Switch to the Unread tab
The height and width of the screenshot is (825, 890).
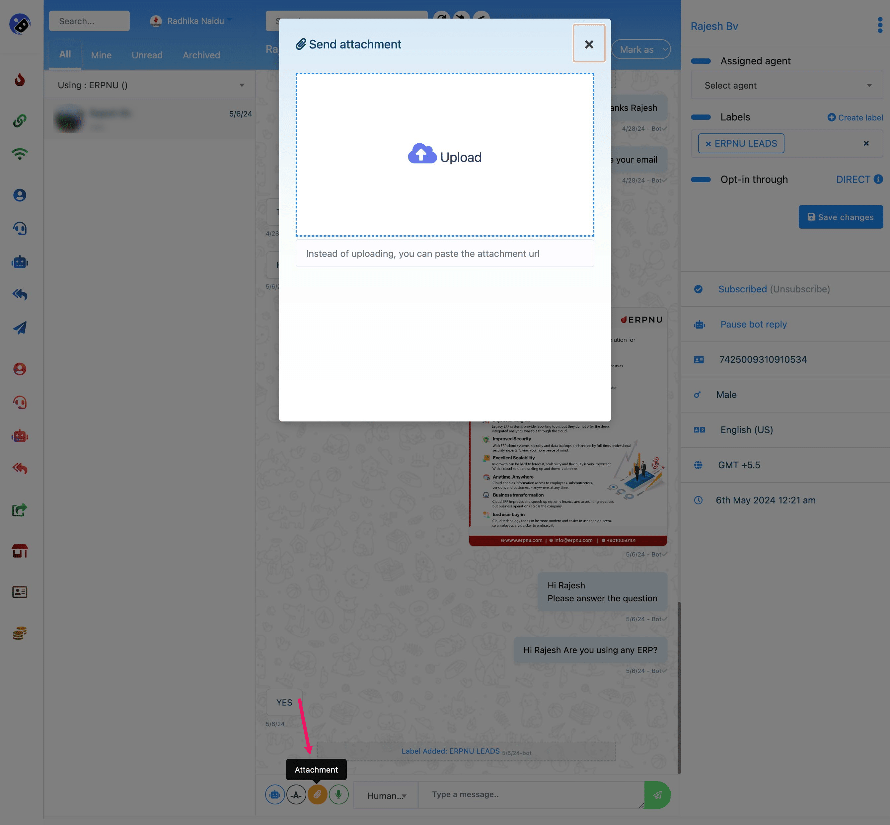pyautogui.click(x=147, y=54)
